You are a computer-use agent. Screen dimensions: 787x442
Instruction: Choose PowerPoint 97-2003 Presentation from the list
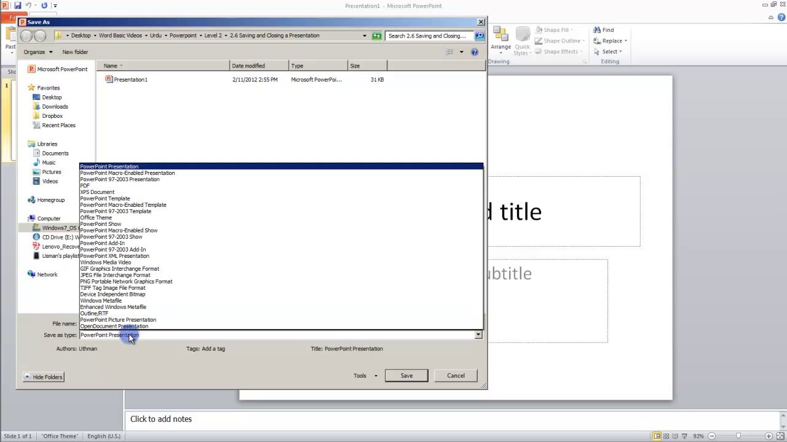pyautogui.click(x=281, y=179)
